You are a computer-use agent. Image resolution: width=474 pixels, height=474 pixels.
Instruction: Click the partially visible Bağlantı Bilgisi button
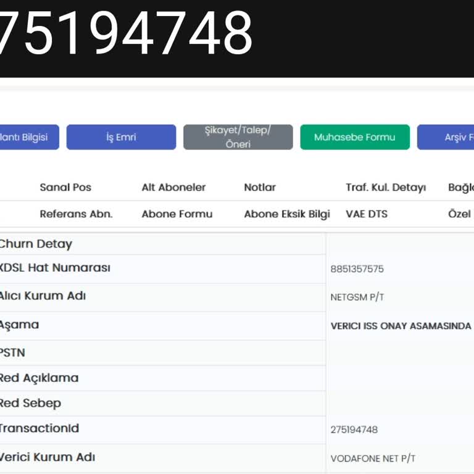(x=30, y=137)
